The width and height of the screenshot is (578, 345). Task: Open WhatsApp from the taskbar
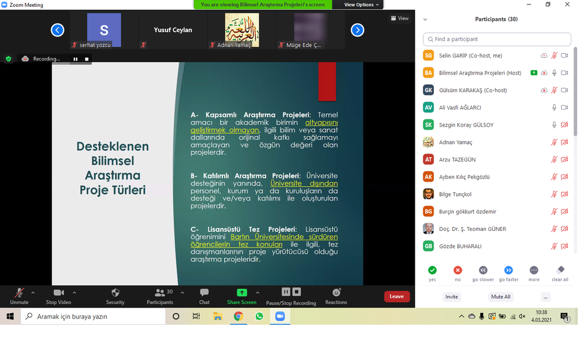pyautogui.click(x=259, y=317)
